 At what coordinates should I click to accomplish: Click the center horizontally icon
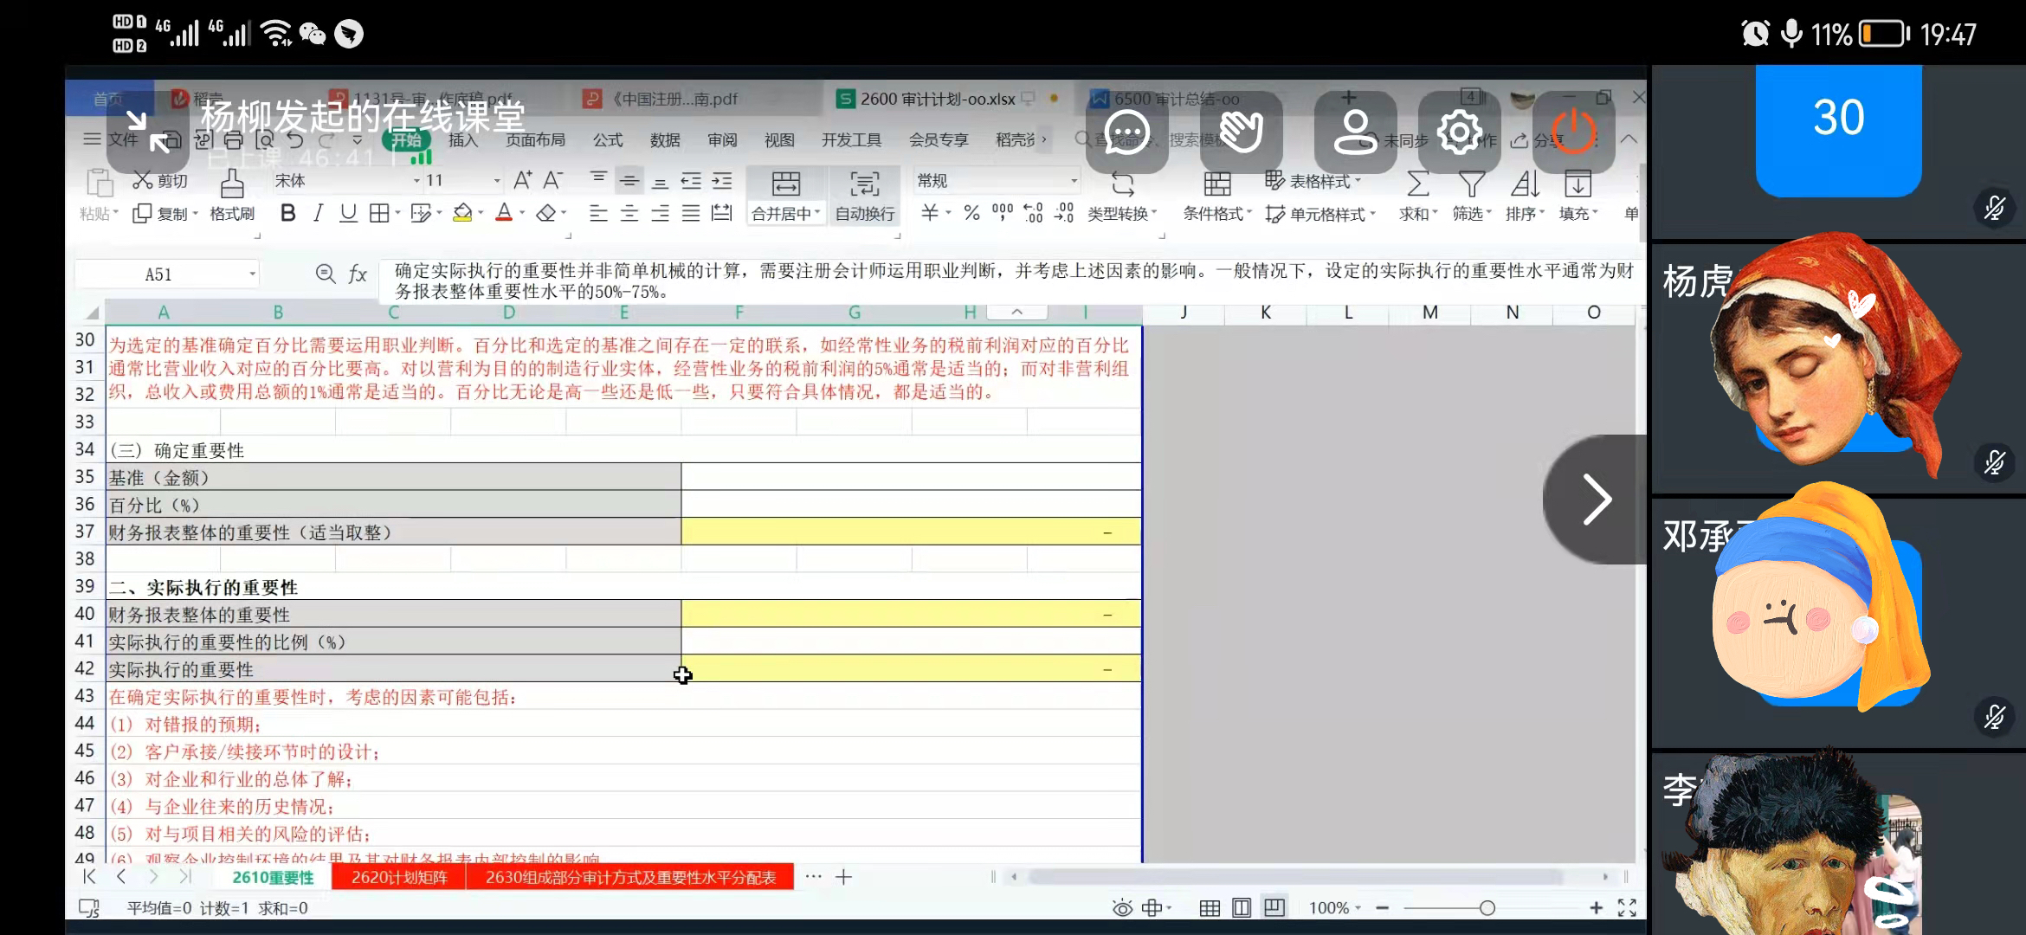click(629, 213)
